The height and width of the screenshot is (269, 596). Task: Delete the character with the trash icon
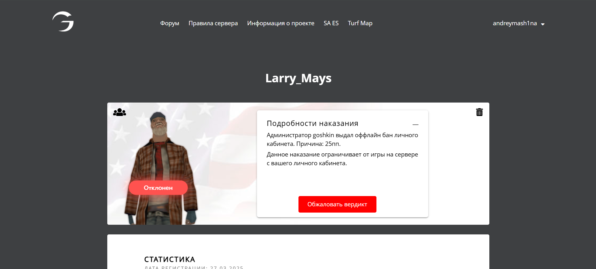(479, 112)
